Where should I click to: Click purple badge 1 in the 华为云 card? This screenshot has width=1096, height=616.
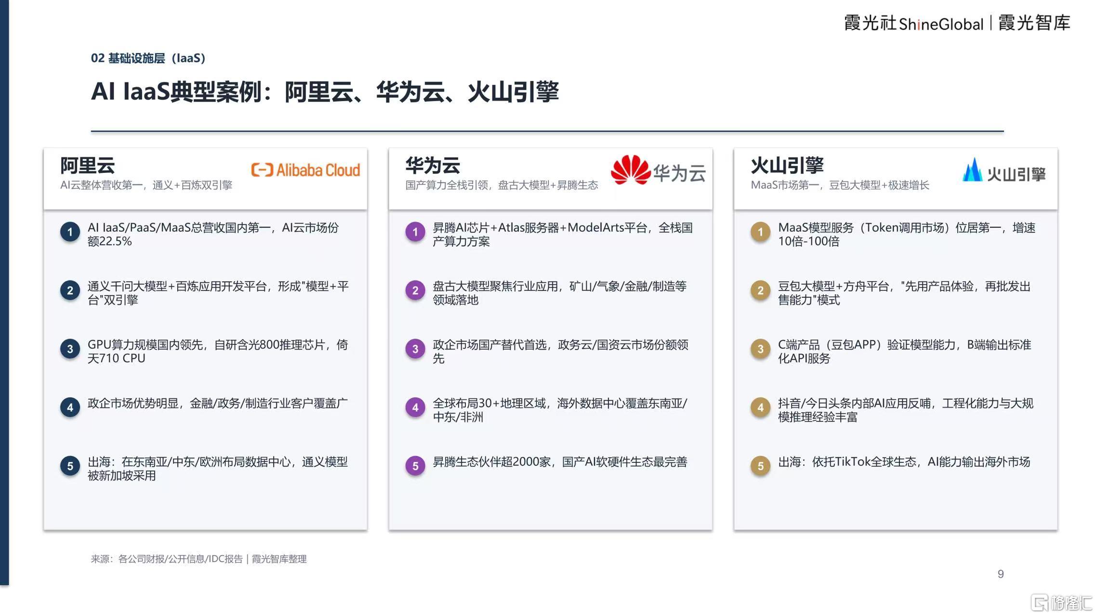pyautogui.click(x=415, y=232)
